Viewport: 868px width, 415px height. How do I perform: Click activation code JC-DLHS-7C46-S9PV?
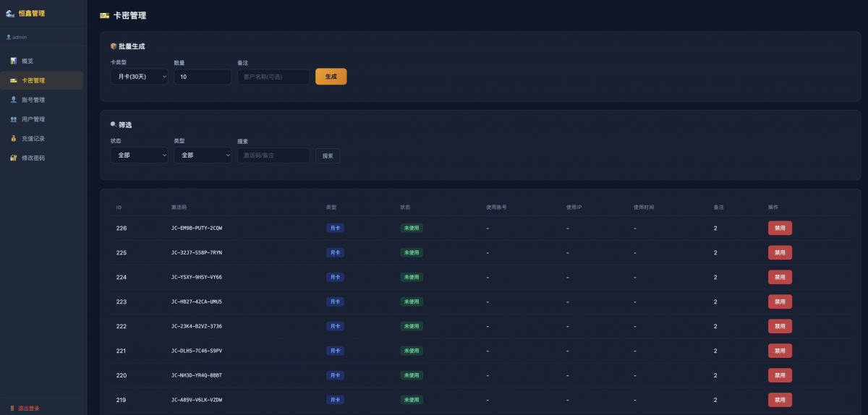pos(197,351)
